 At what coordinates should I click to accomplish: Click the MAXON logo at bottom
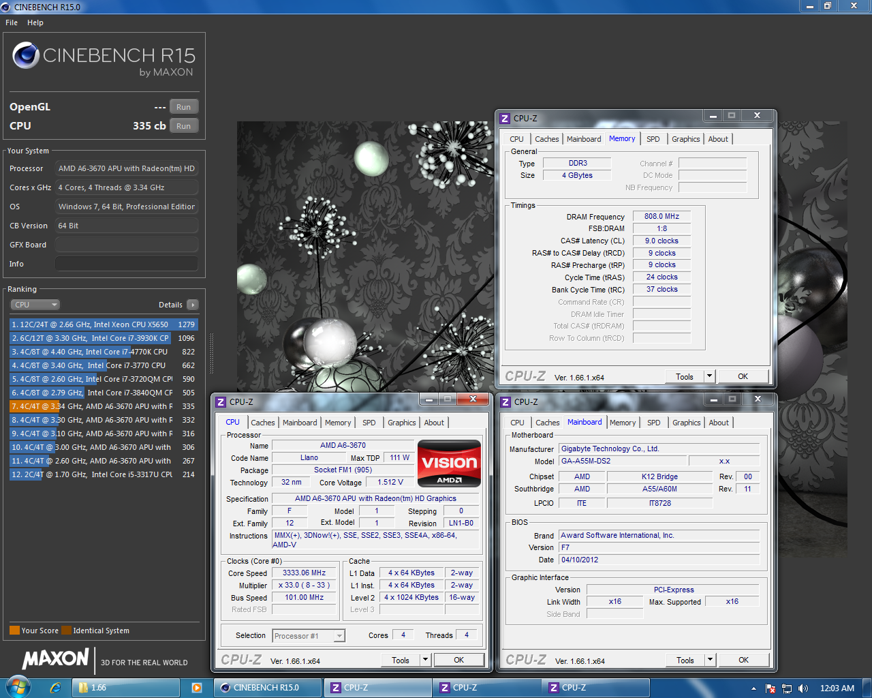pyautogui.click(x=55, y=658)
